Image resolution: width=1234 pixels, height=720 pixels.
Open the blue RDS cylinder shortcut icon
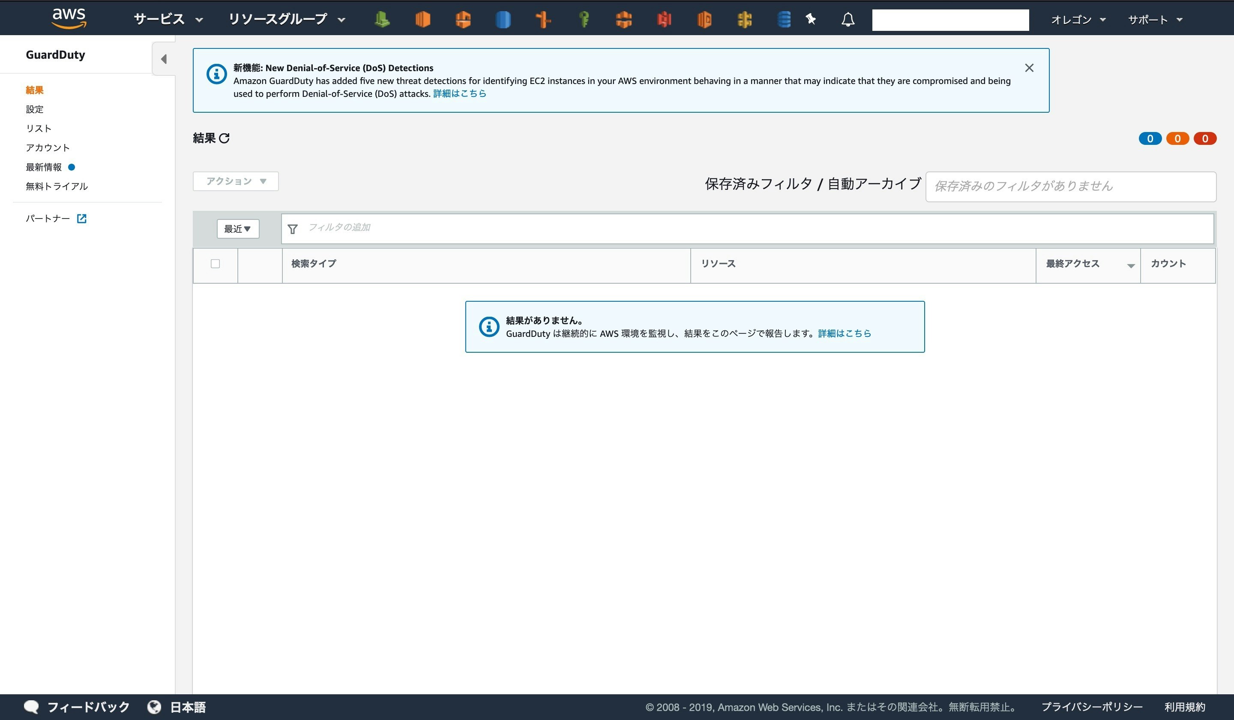click(x=503, y=20)
